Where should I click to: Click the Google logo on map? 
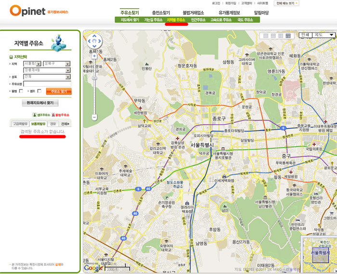point(93,268)
